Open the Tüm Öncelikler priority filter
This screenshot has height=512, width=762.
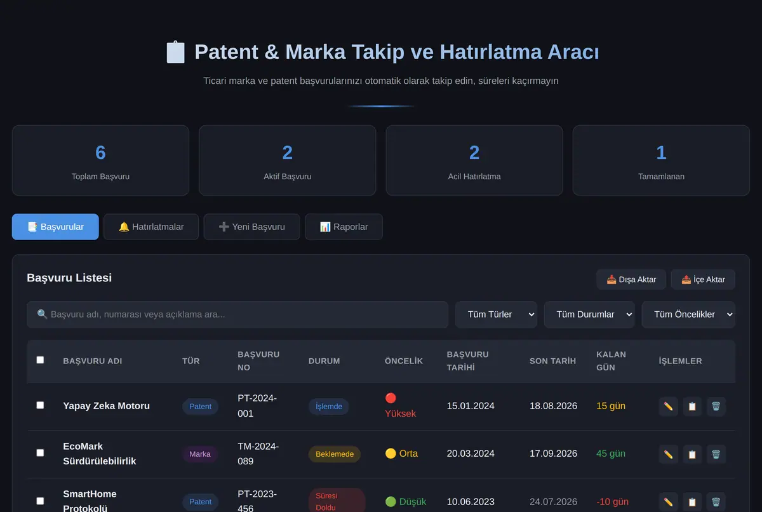(688, 314)
